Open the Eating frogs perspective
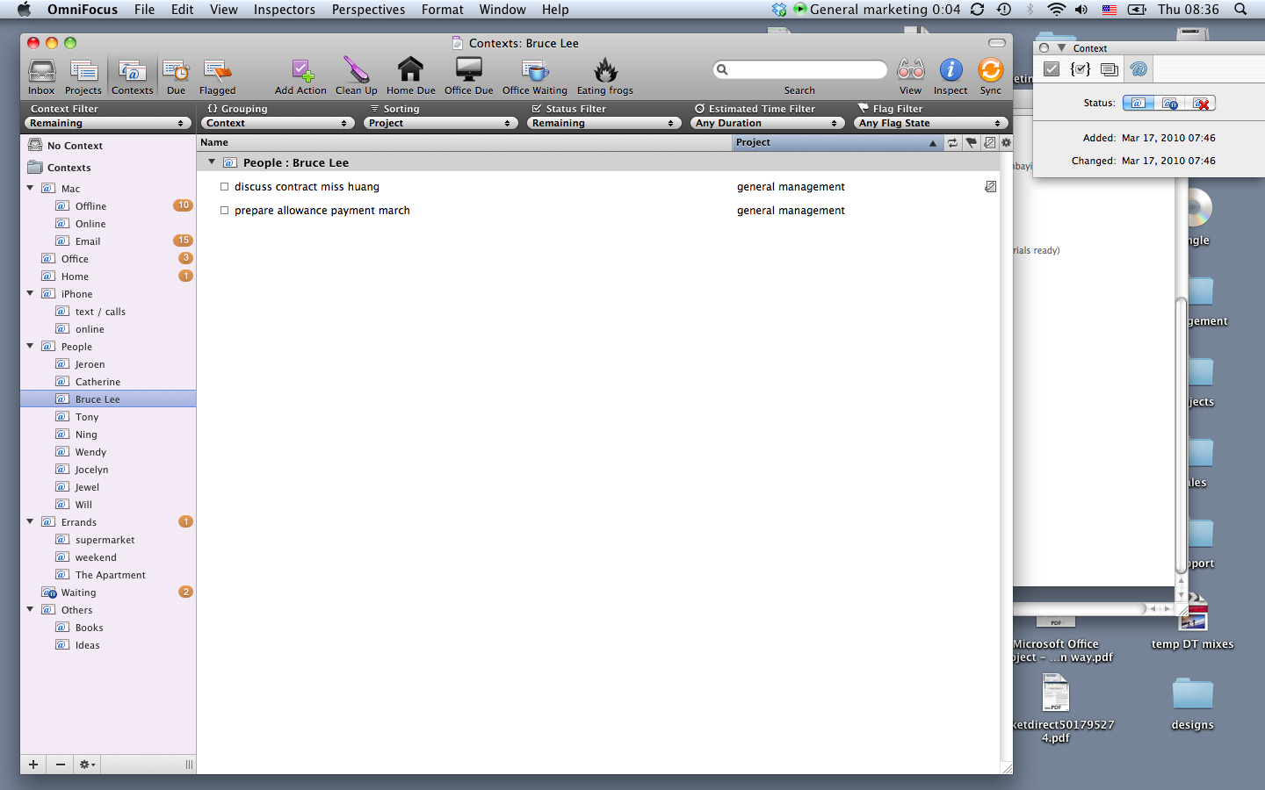The height and width of the screenshot is (790, 1265). pos(604,76)
